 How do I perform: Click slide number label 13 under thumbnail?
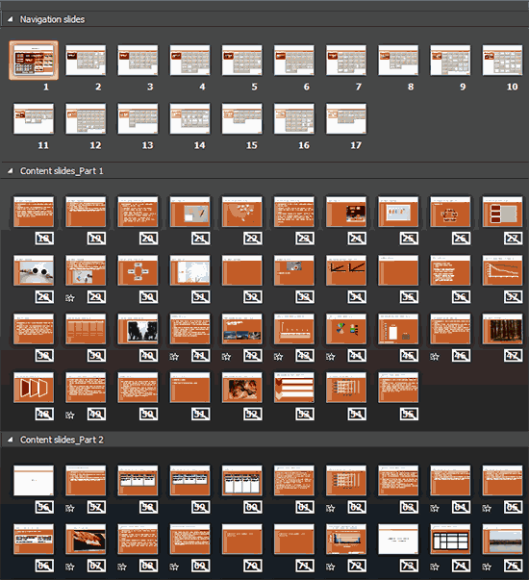(147, 145)
